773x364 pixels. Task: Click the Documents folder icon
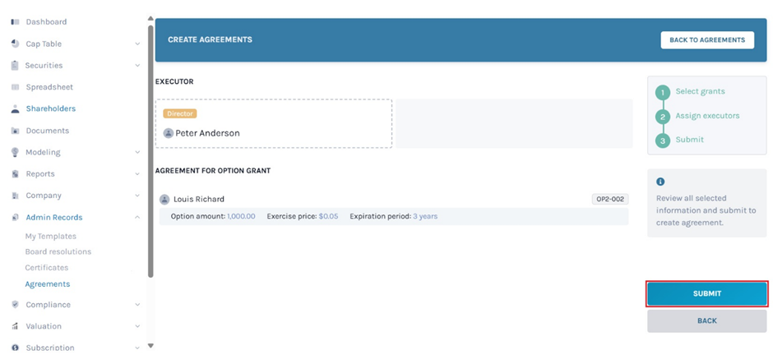pos(15,131)
